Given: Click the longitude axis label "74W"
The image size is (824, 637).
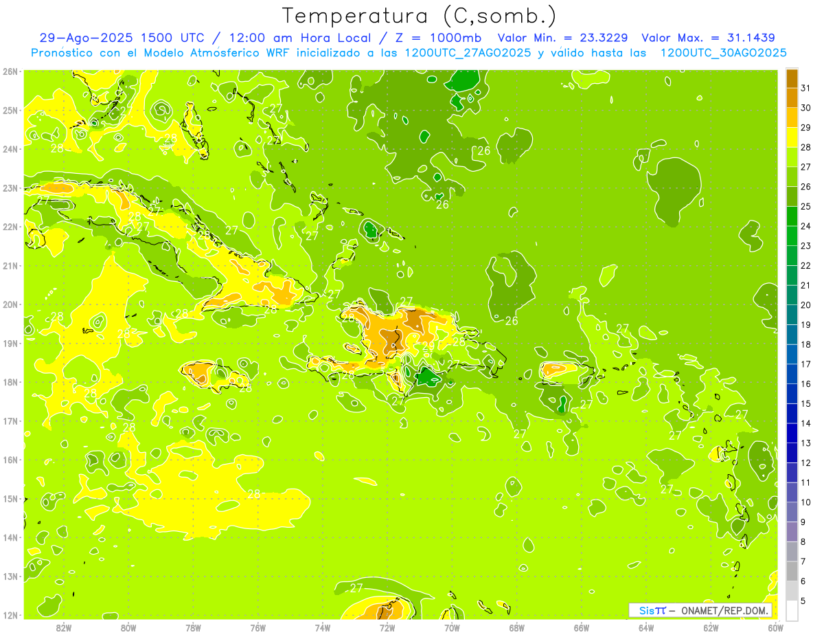Looking at the screenshot, I should (322, 627).
